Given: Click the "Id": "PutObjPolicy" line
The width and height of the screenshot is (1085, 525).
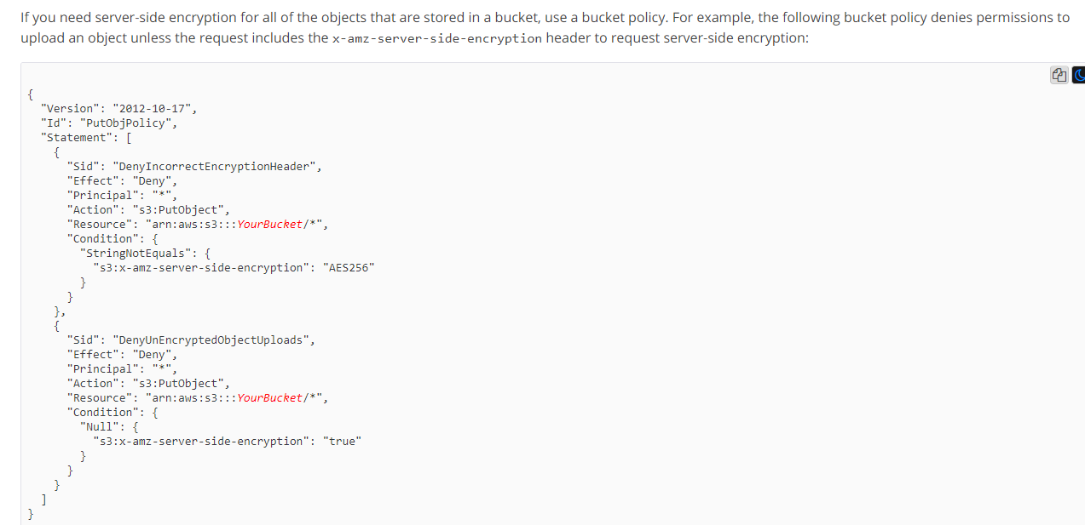Looking at the screenshot, I should 108,123.
